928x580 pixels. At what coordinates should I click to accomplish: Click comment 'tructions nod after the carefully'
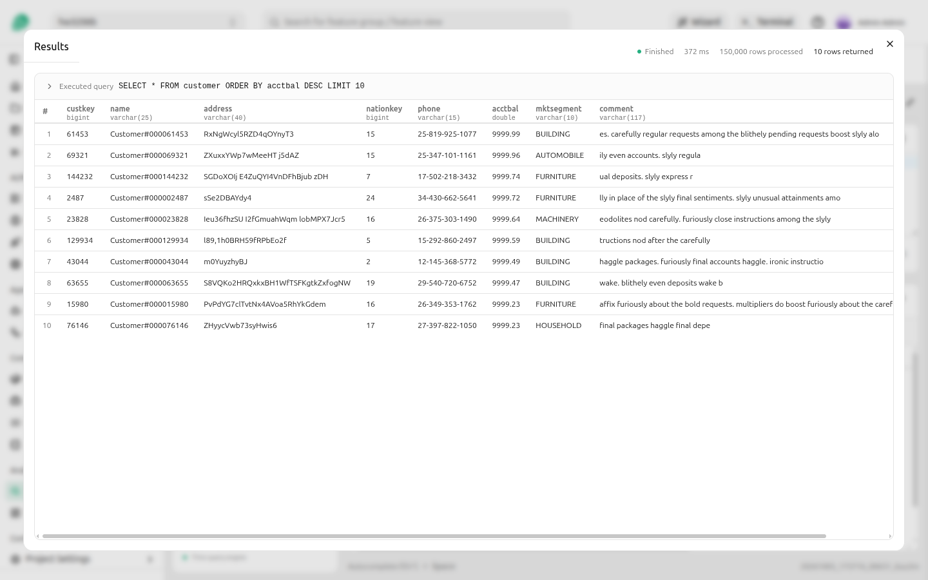pyautogui.click(x=655, y=240)
